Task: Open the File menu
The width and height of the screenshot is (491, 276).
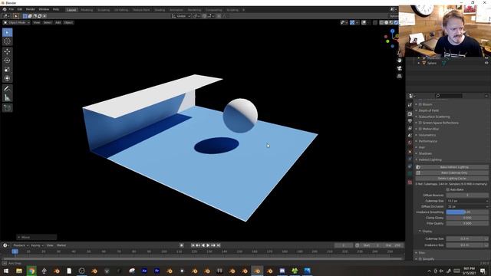Action: pyautogui.click(x=12, y=9)
